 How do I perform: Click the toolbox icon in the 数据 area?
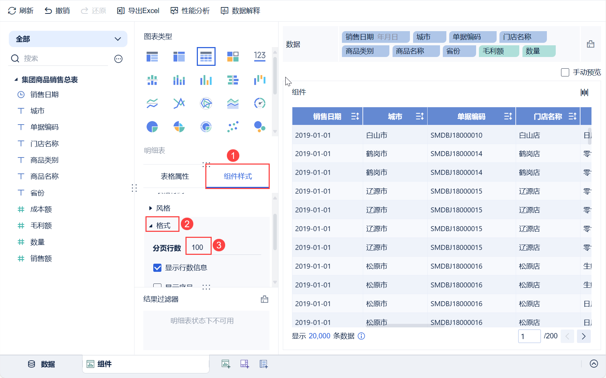(590, 44)
